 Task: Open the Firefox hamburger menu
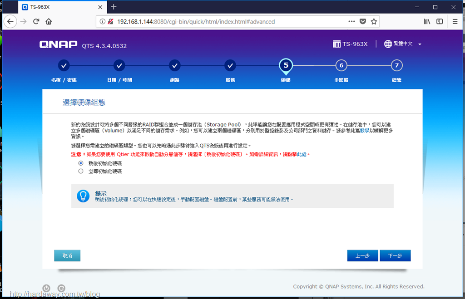click(455, 22)
